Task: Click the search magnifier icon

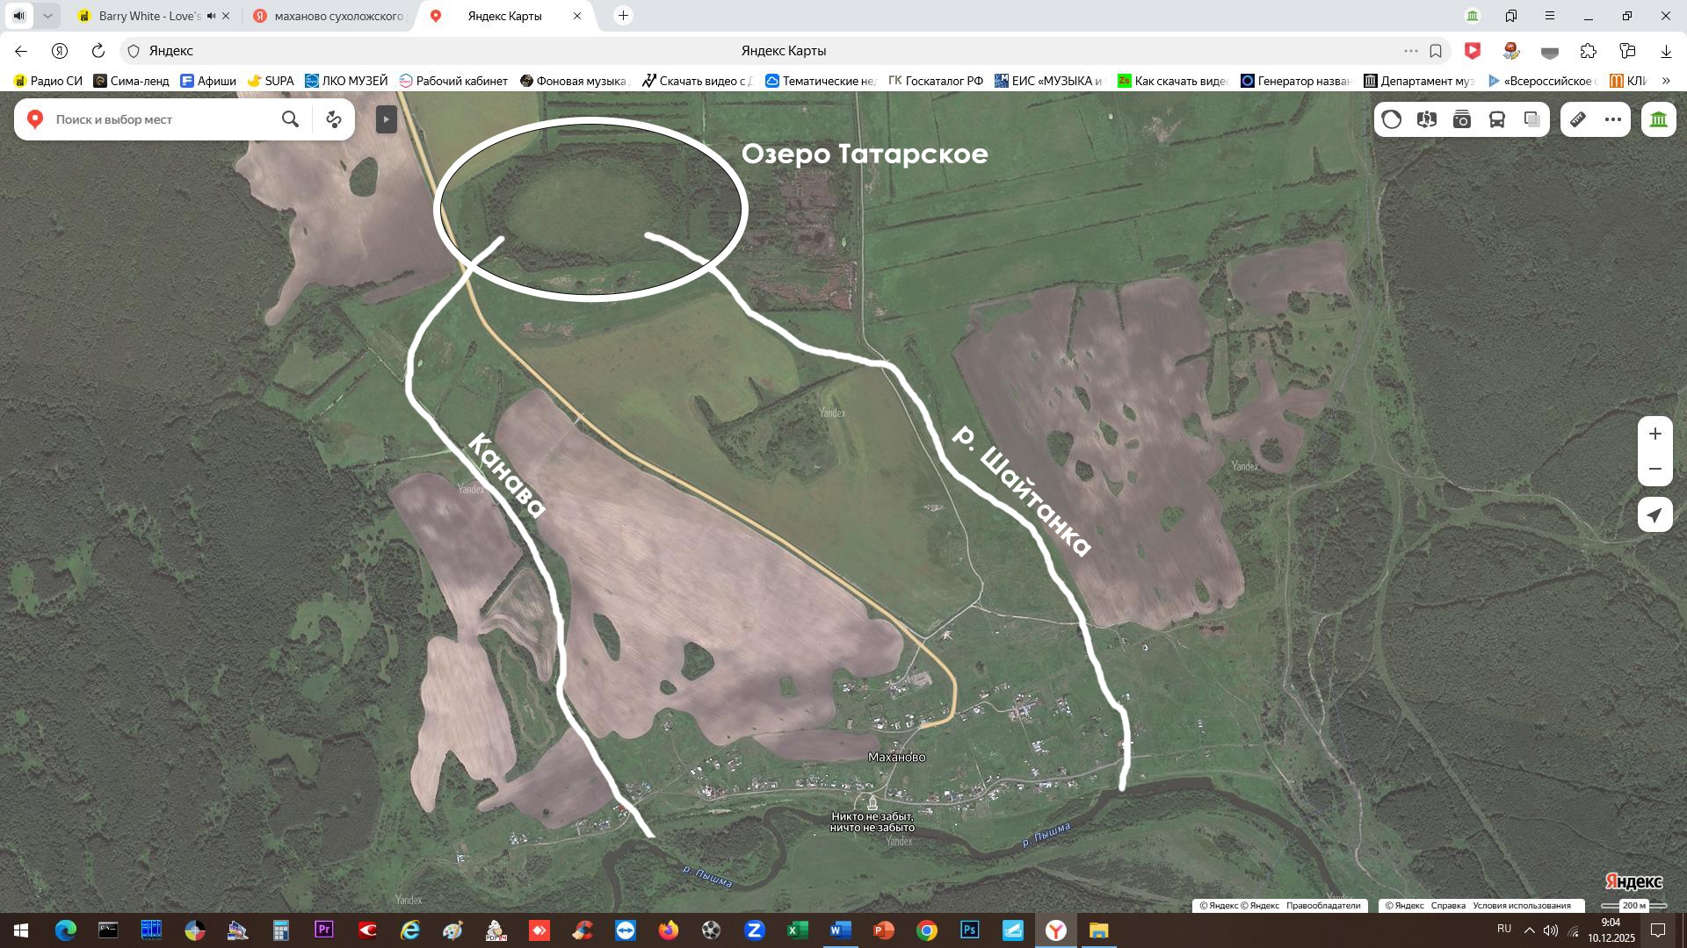Action: click(290, 119)
